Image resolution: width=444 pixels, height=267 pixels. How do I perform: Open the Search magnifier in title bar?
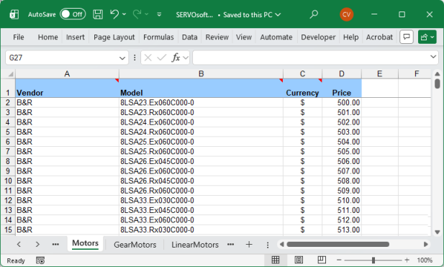coord(314,14)
